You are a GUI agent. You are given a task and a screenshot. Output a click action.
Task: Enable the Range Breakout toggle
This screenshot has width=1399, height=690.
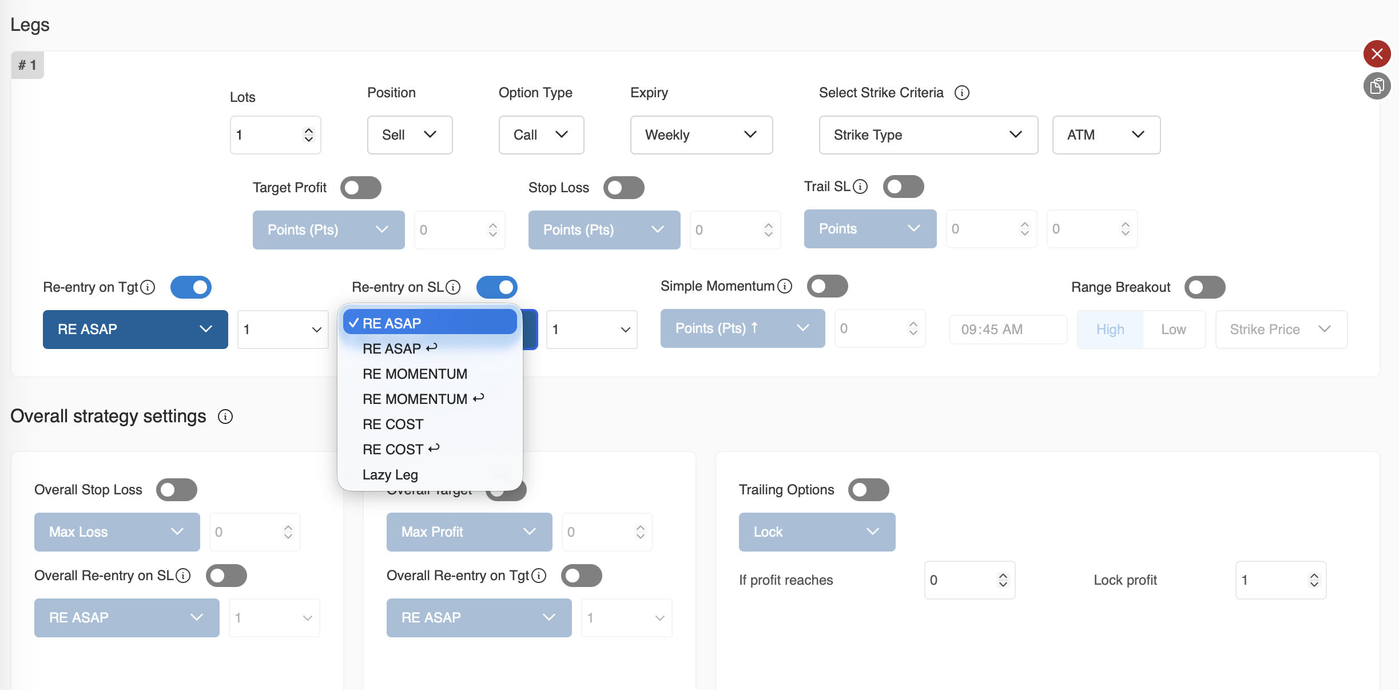click(1205, 287)
